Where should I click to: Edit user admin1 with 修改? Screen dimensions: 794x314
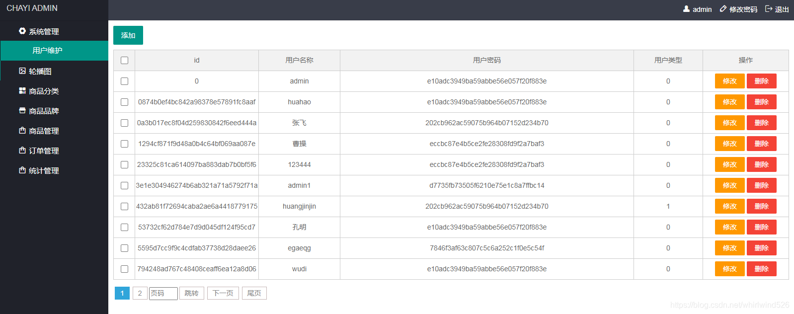point(730,185)
